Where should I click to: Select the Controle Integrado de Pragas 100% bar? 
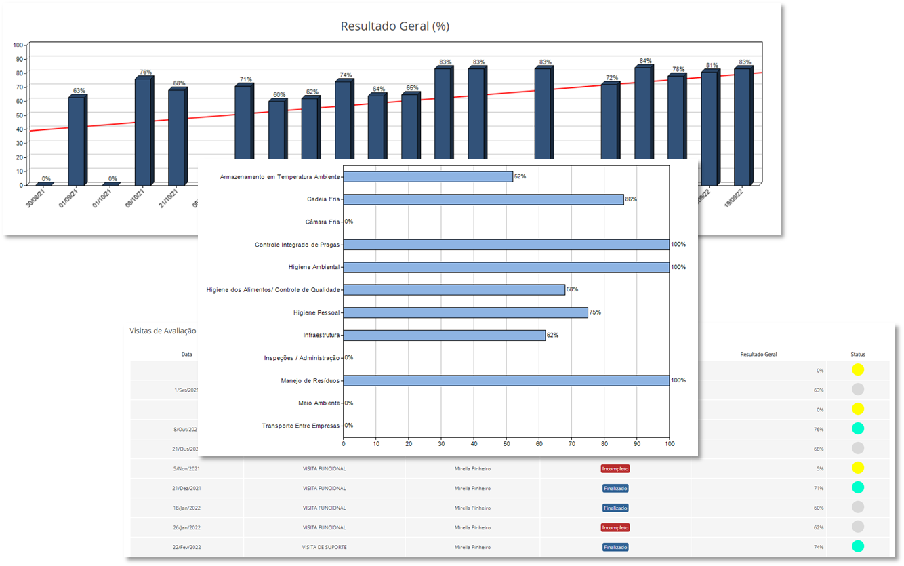pos(506,245)
